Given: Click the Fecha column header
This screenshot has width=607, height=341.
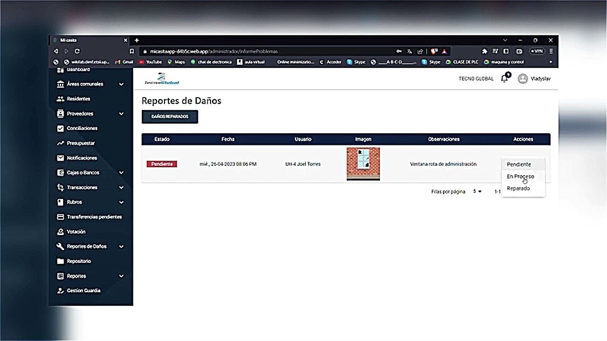Looking at the screenshot, I should pyautogui.click(x=228, y=139).
